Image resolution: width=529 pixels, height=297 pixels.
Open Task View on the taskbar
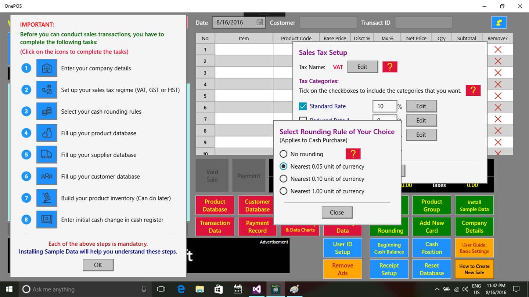pyautogui.click(x=161, y=289)
